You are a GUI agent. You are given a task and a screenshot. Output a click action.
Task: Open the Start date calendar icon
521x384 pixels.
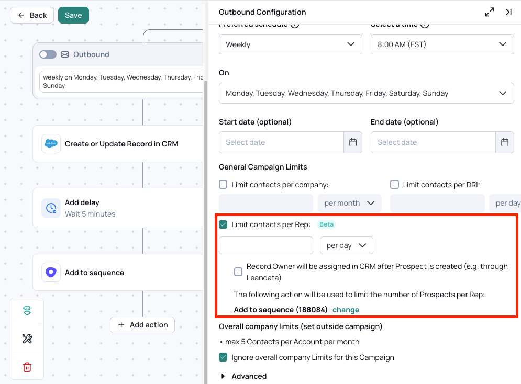point(353,142)
